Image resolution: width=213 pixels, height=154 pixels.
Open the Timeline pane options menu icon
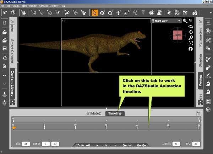(198, 113)
